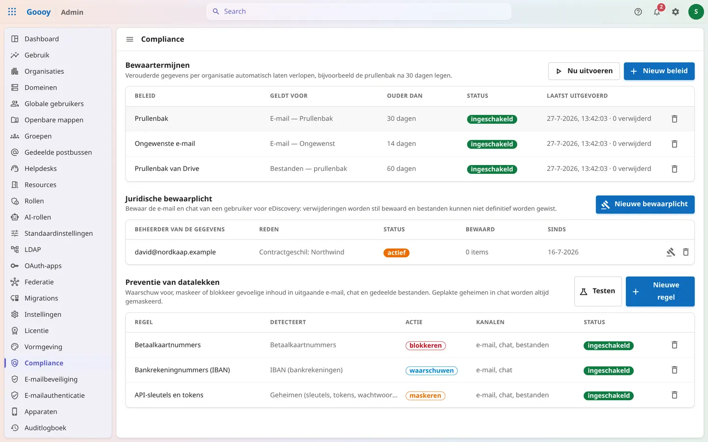Click the 16-7-2026 date cell
The width and height of the screenshot is (708, 442).
(563, 252)
